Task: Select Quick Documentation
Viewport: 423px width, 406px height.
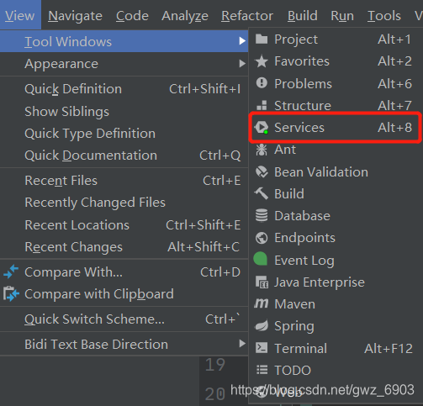Action: pyautogui.click(x=124, y=156)
